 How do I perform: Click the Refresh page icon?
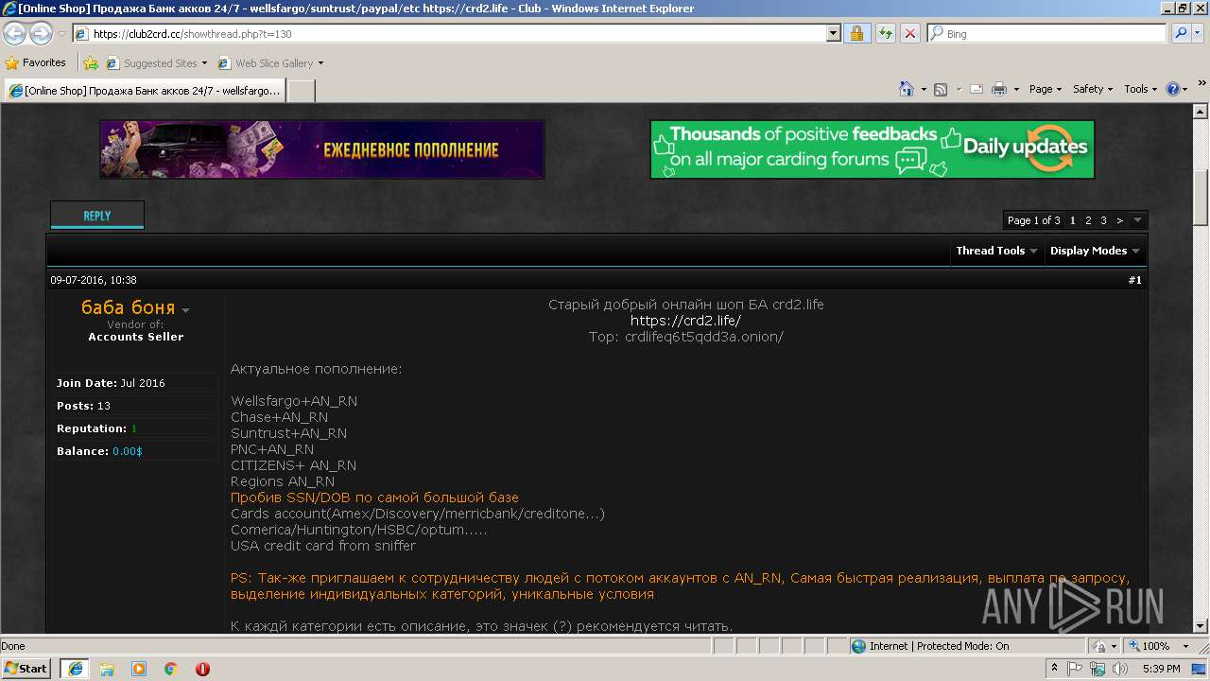click(x=885, y=33)
